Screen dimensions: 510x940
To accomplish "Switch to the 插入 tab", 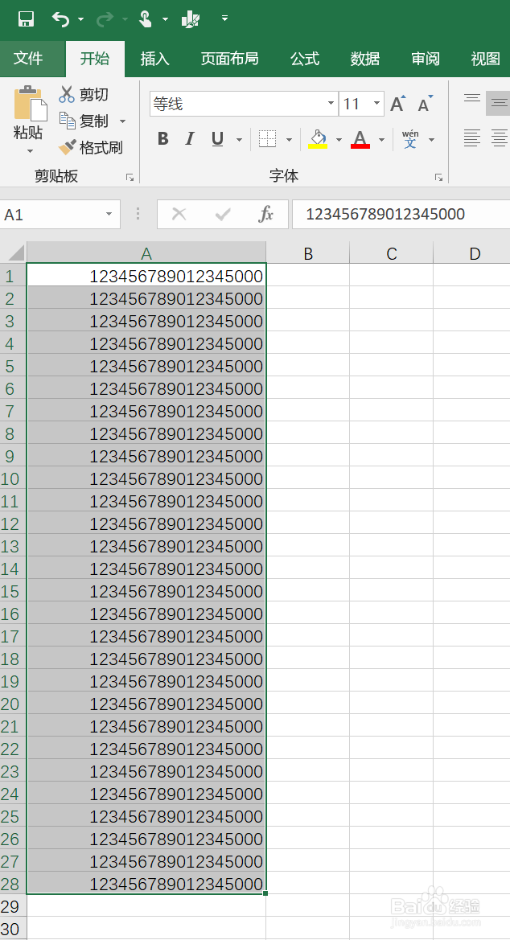I will (x=154, y=58).
